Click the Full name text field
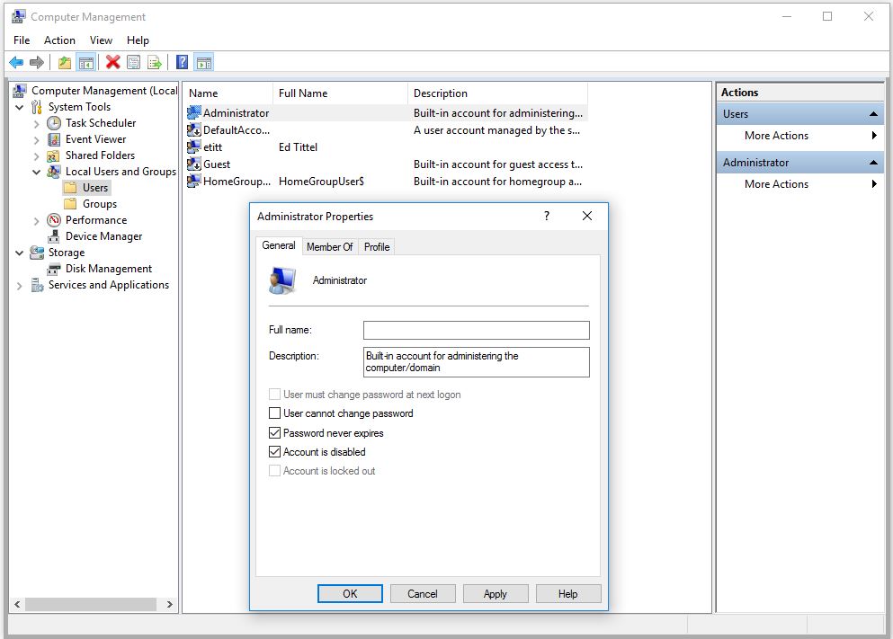Screen dimensions: 893x639 476,331
